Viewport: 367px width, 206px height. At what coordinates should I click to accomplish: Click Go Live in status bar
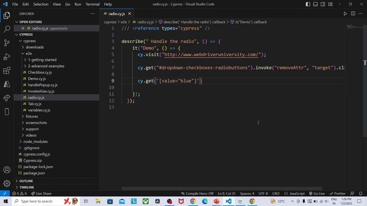click(317, 193)
